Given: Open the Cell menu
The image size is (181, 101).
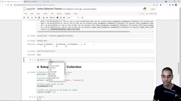Looking at the screenshot, I should coord(52,14).
